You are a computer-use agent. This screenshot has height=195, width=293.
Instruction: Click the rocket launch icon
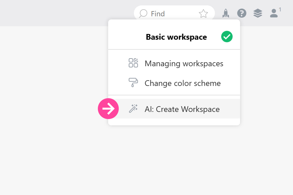(226, 13)
